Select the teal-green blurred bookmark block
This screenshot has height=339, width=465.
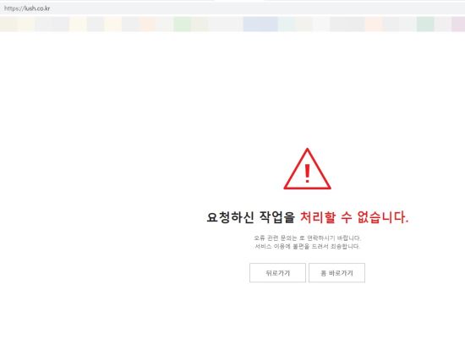click(425, 24)
